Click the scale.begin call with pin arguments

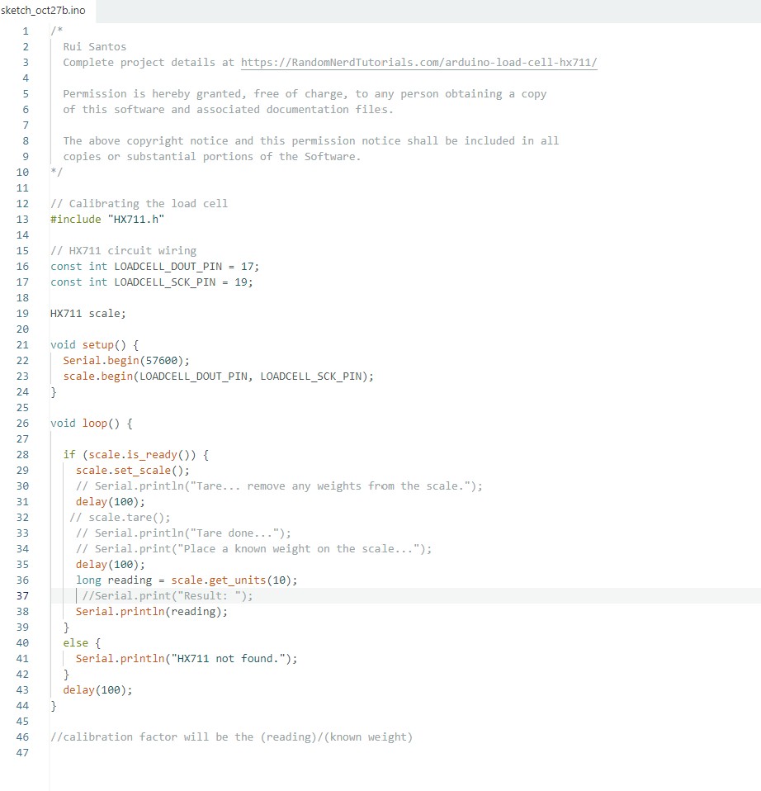tap(218, 376)
